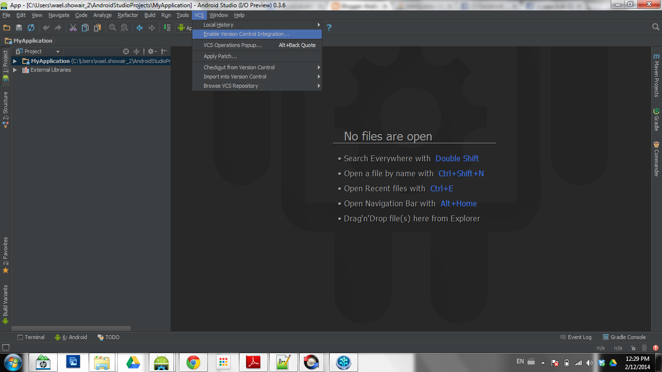Click the Open folder toolbar icon
The image size is (662, 372).
coord(7,28)
